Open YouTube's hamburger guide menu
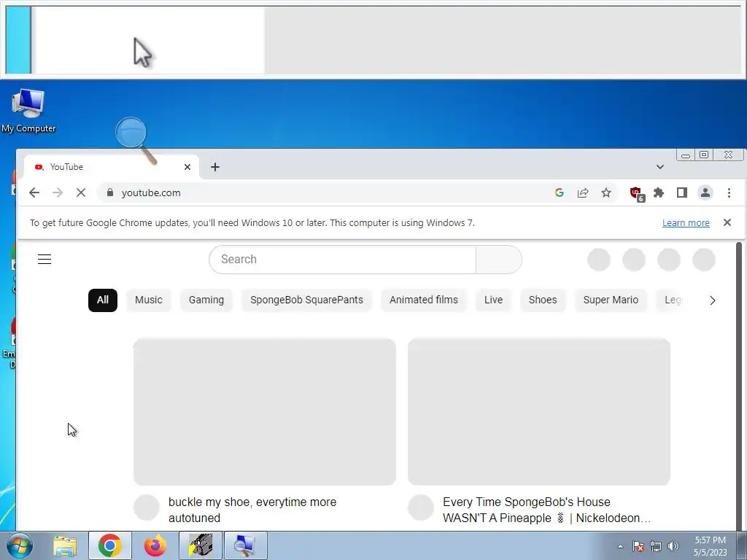The width and height of the screenshot is (747, 560). click(x=44, y=260)
